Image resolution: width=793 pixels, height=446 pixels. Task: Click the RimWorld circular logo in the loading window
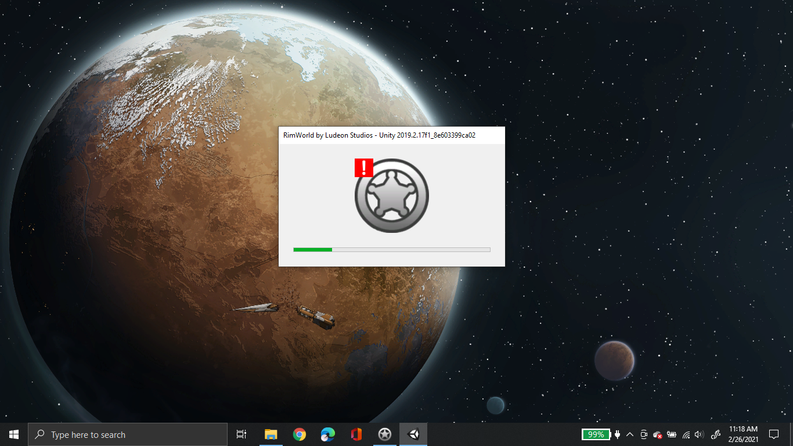(391, 195)
